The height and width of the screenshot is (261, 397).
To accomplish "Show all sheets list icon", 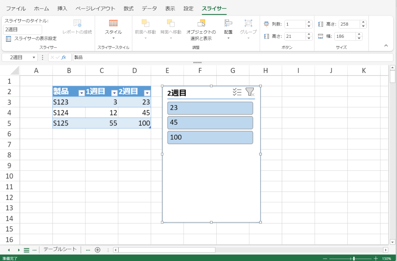I will click(x=27, y=250).
